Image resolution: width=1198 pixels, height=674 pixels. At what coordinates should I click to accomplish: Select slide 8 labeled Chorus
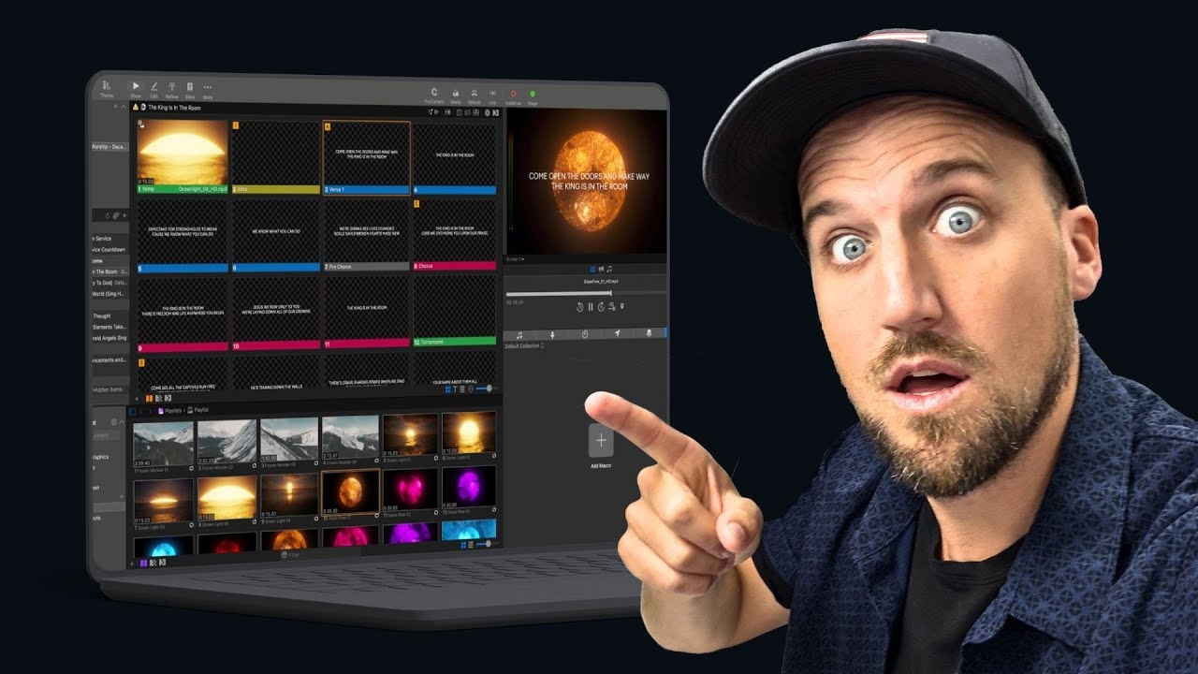(455, 234)
